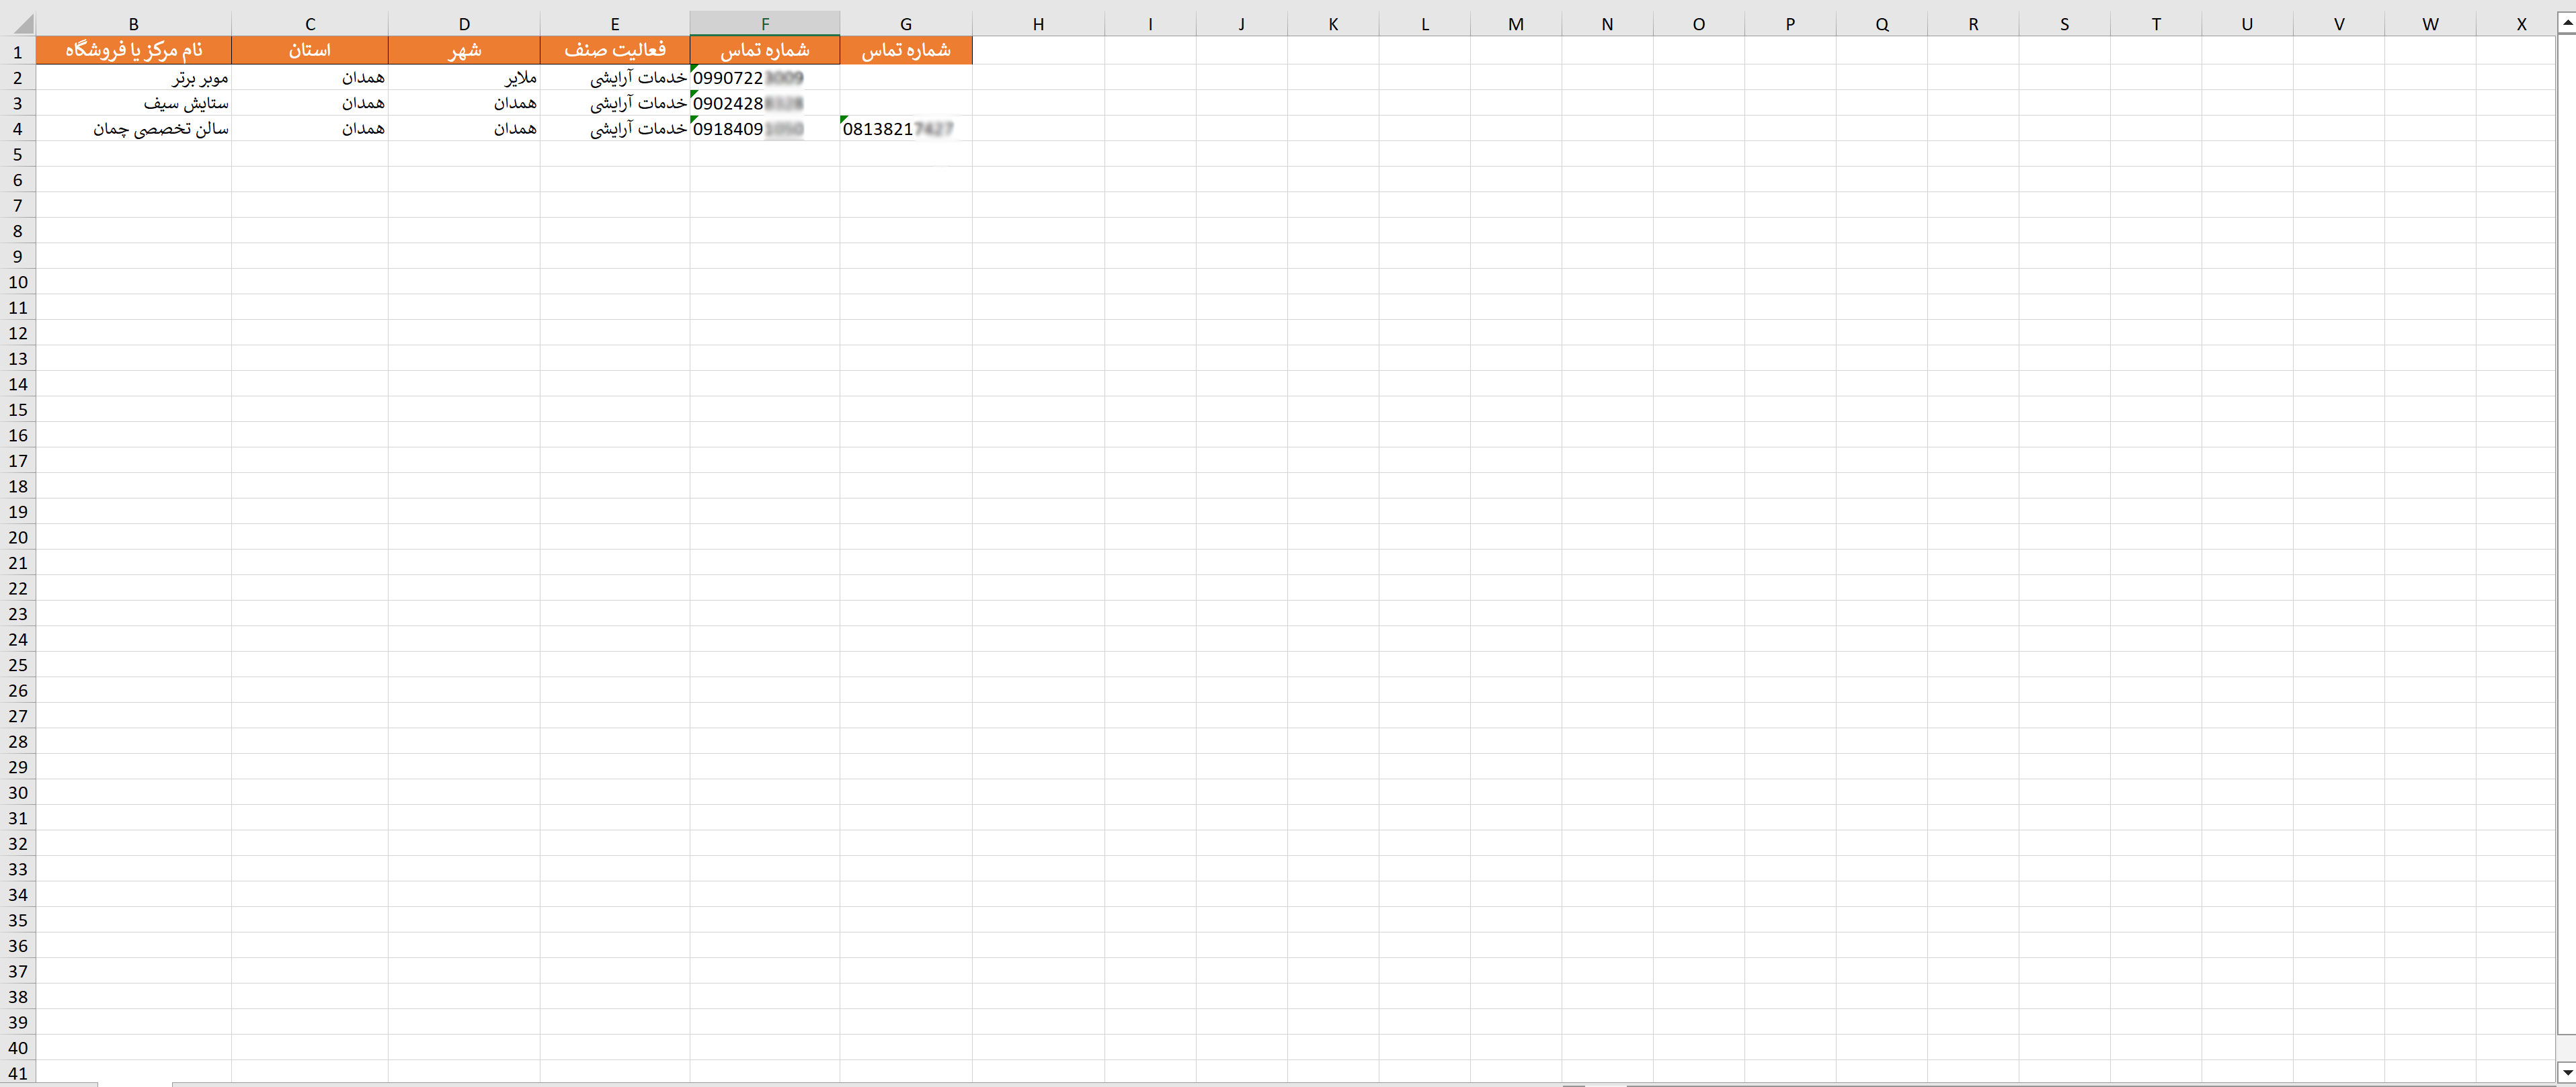Select row 10 header
Image resolution: width=2576 pixels, height=1087 pixels.
coord(18,281)
